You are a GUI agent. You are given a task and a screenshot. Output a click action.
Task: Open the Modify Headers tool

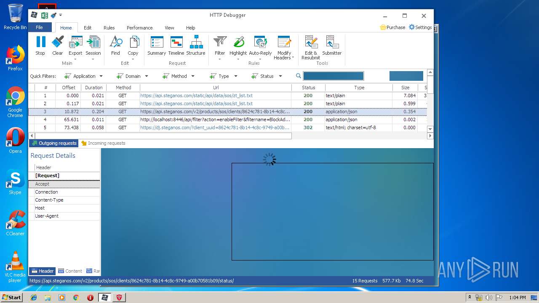[284, 48]
